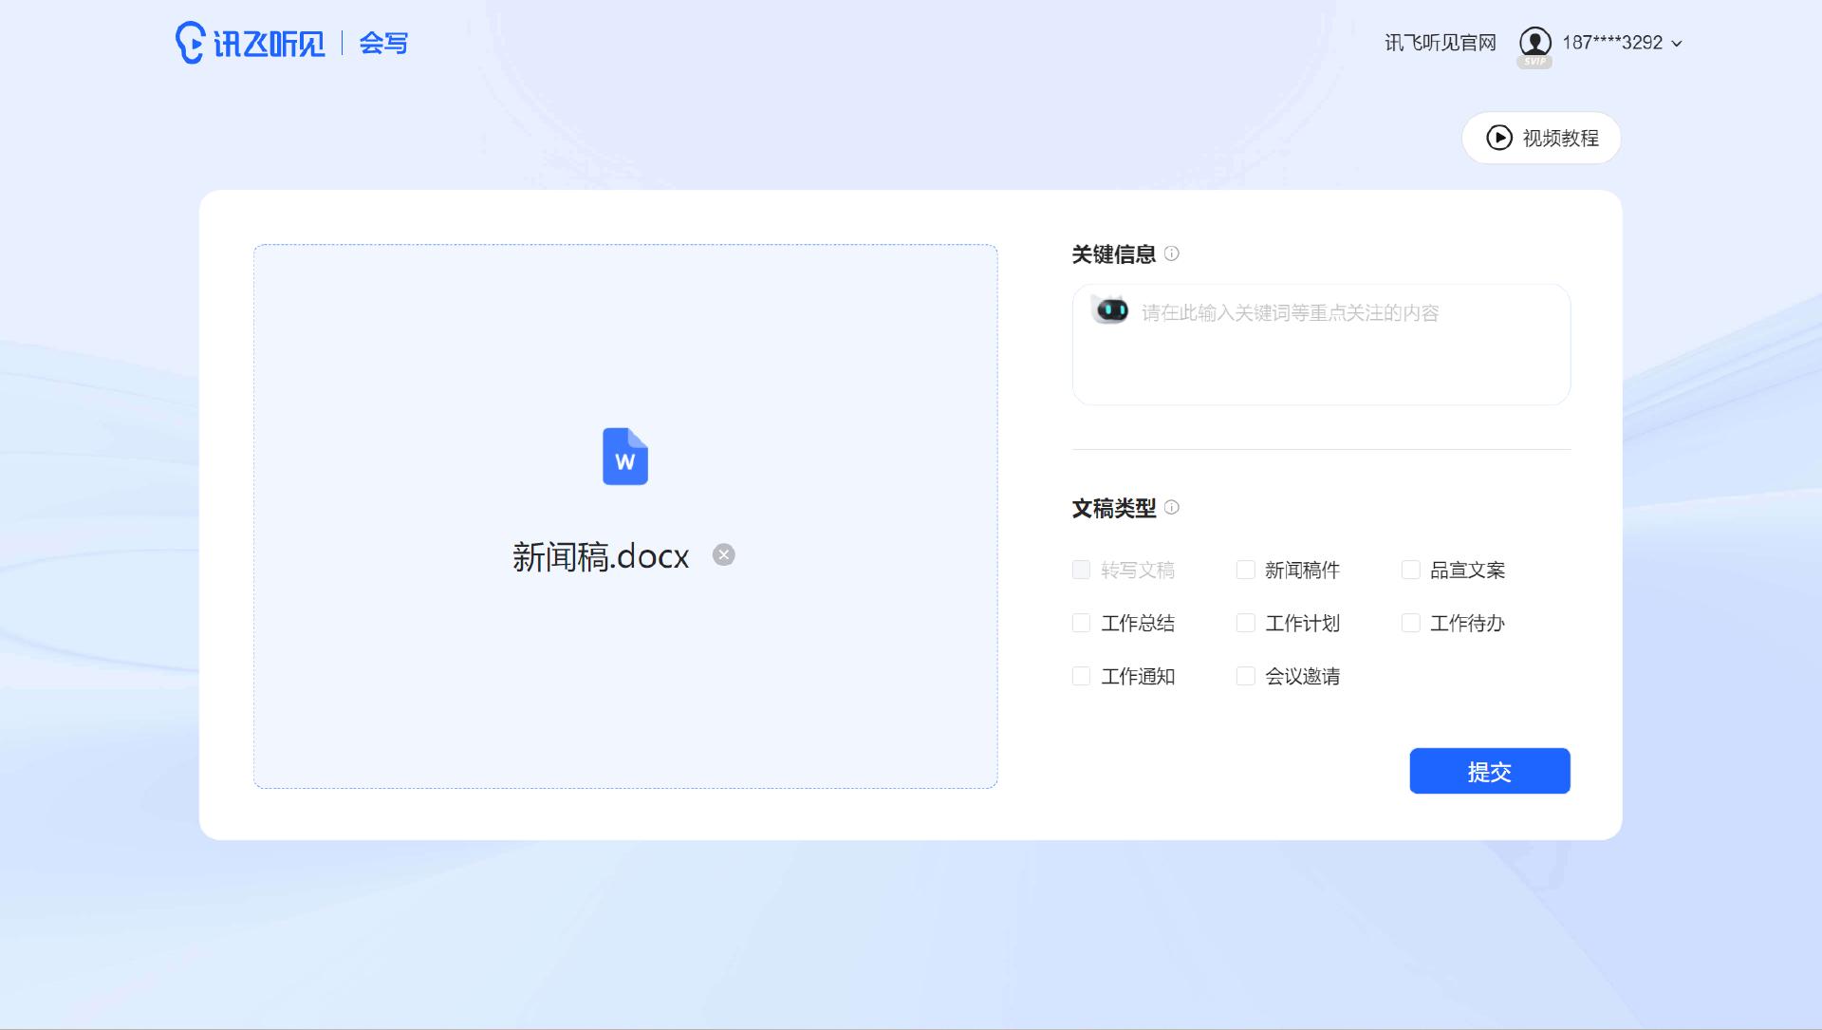Click the SVIP badge under the avatar
Image resolution: width=1822 pixels, height=1030 pixels.
point(1535,62)
